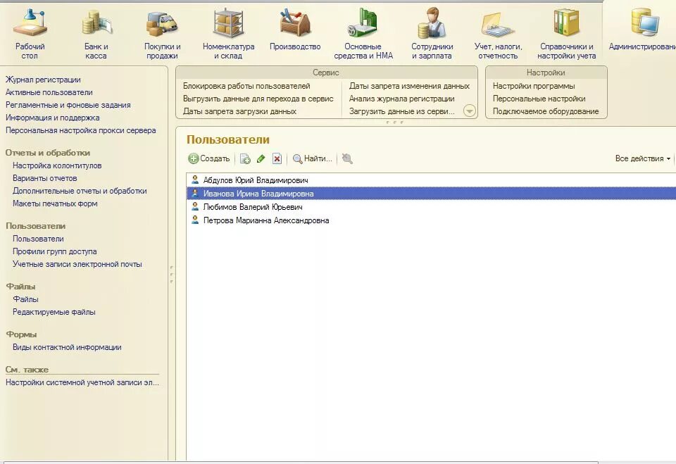Go to Покупки и продажи section
This screenshot has height=464, width=676.
click(162, 34)
